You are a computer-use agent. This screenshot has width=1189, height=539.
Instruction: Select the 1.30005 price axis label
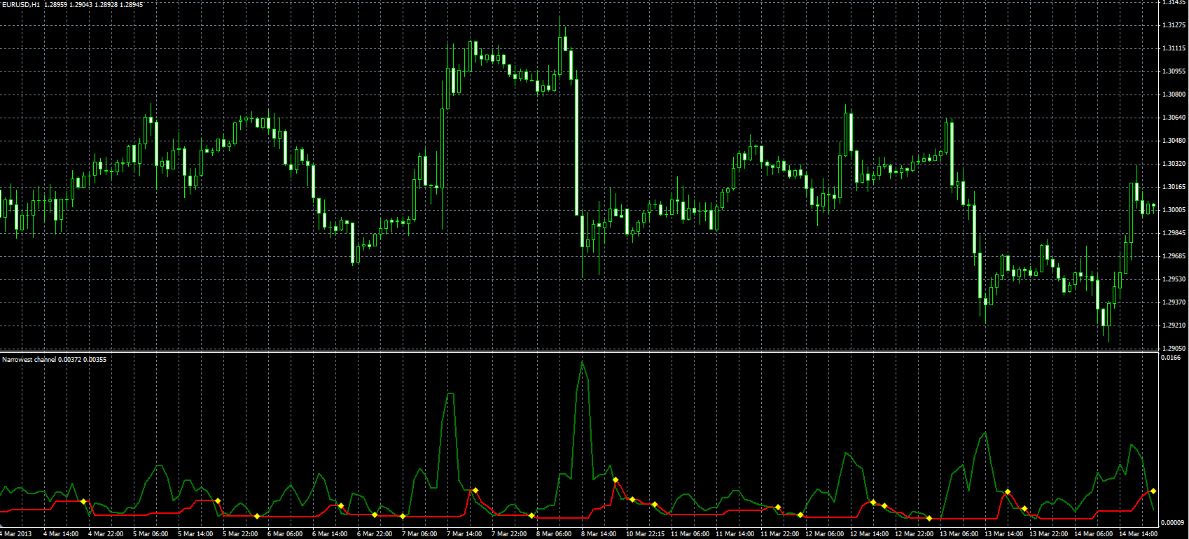(x=1174, y=210)
